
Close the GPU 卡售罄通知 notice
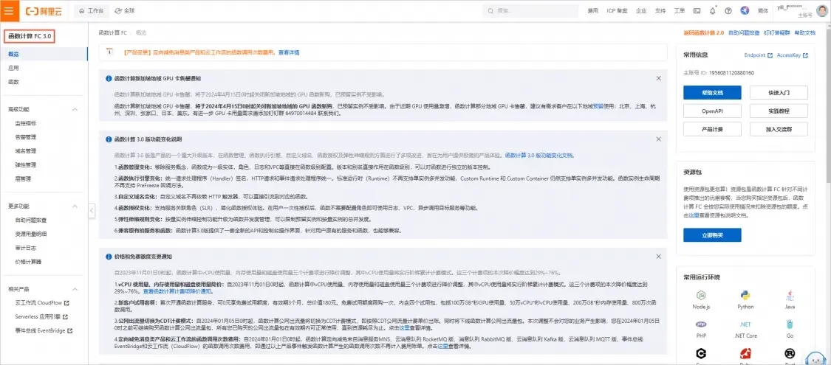[x=658, y=78]
